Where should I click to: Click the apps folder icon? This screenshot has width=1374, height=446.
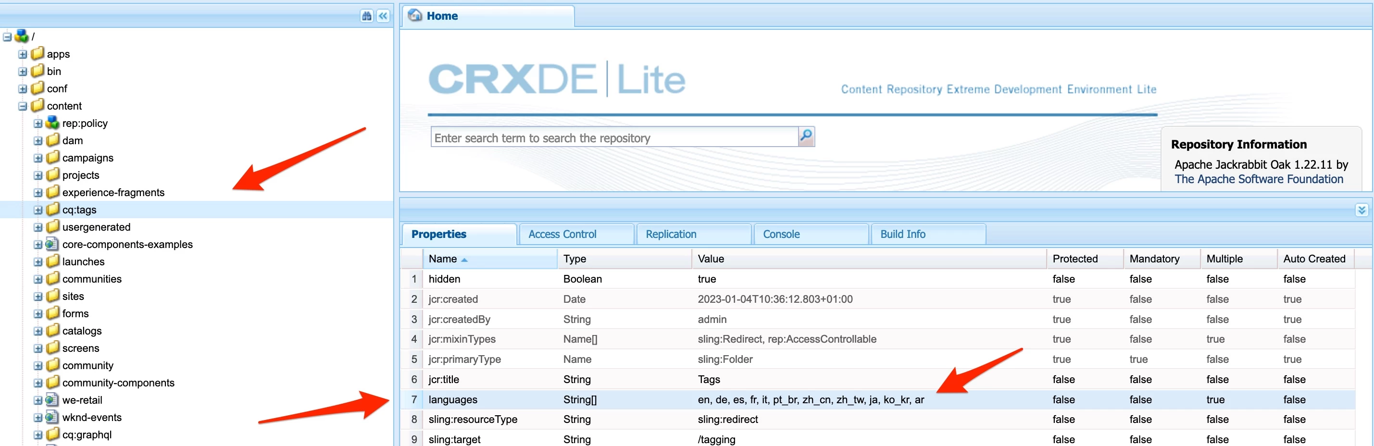(x=37, y=53)
